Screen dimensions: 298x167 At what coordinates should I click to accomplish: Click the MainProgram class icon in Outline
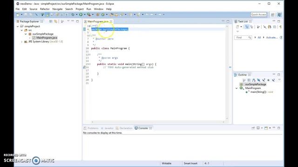(241, 88)
